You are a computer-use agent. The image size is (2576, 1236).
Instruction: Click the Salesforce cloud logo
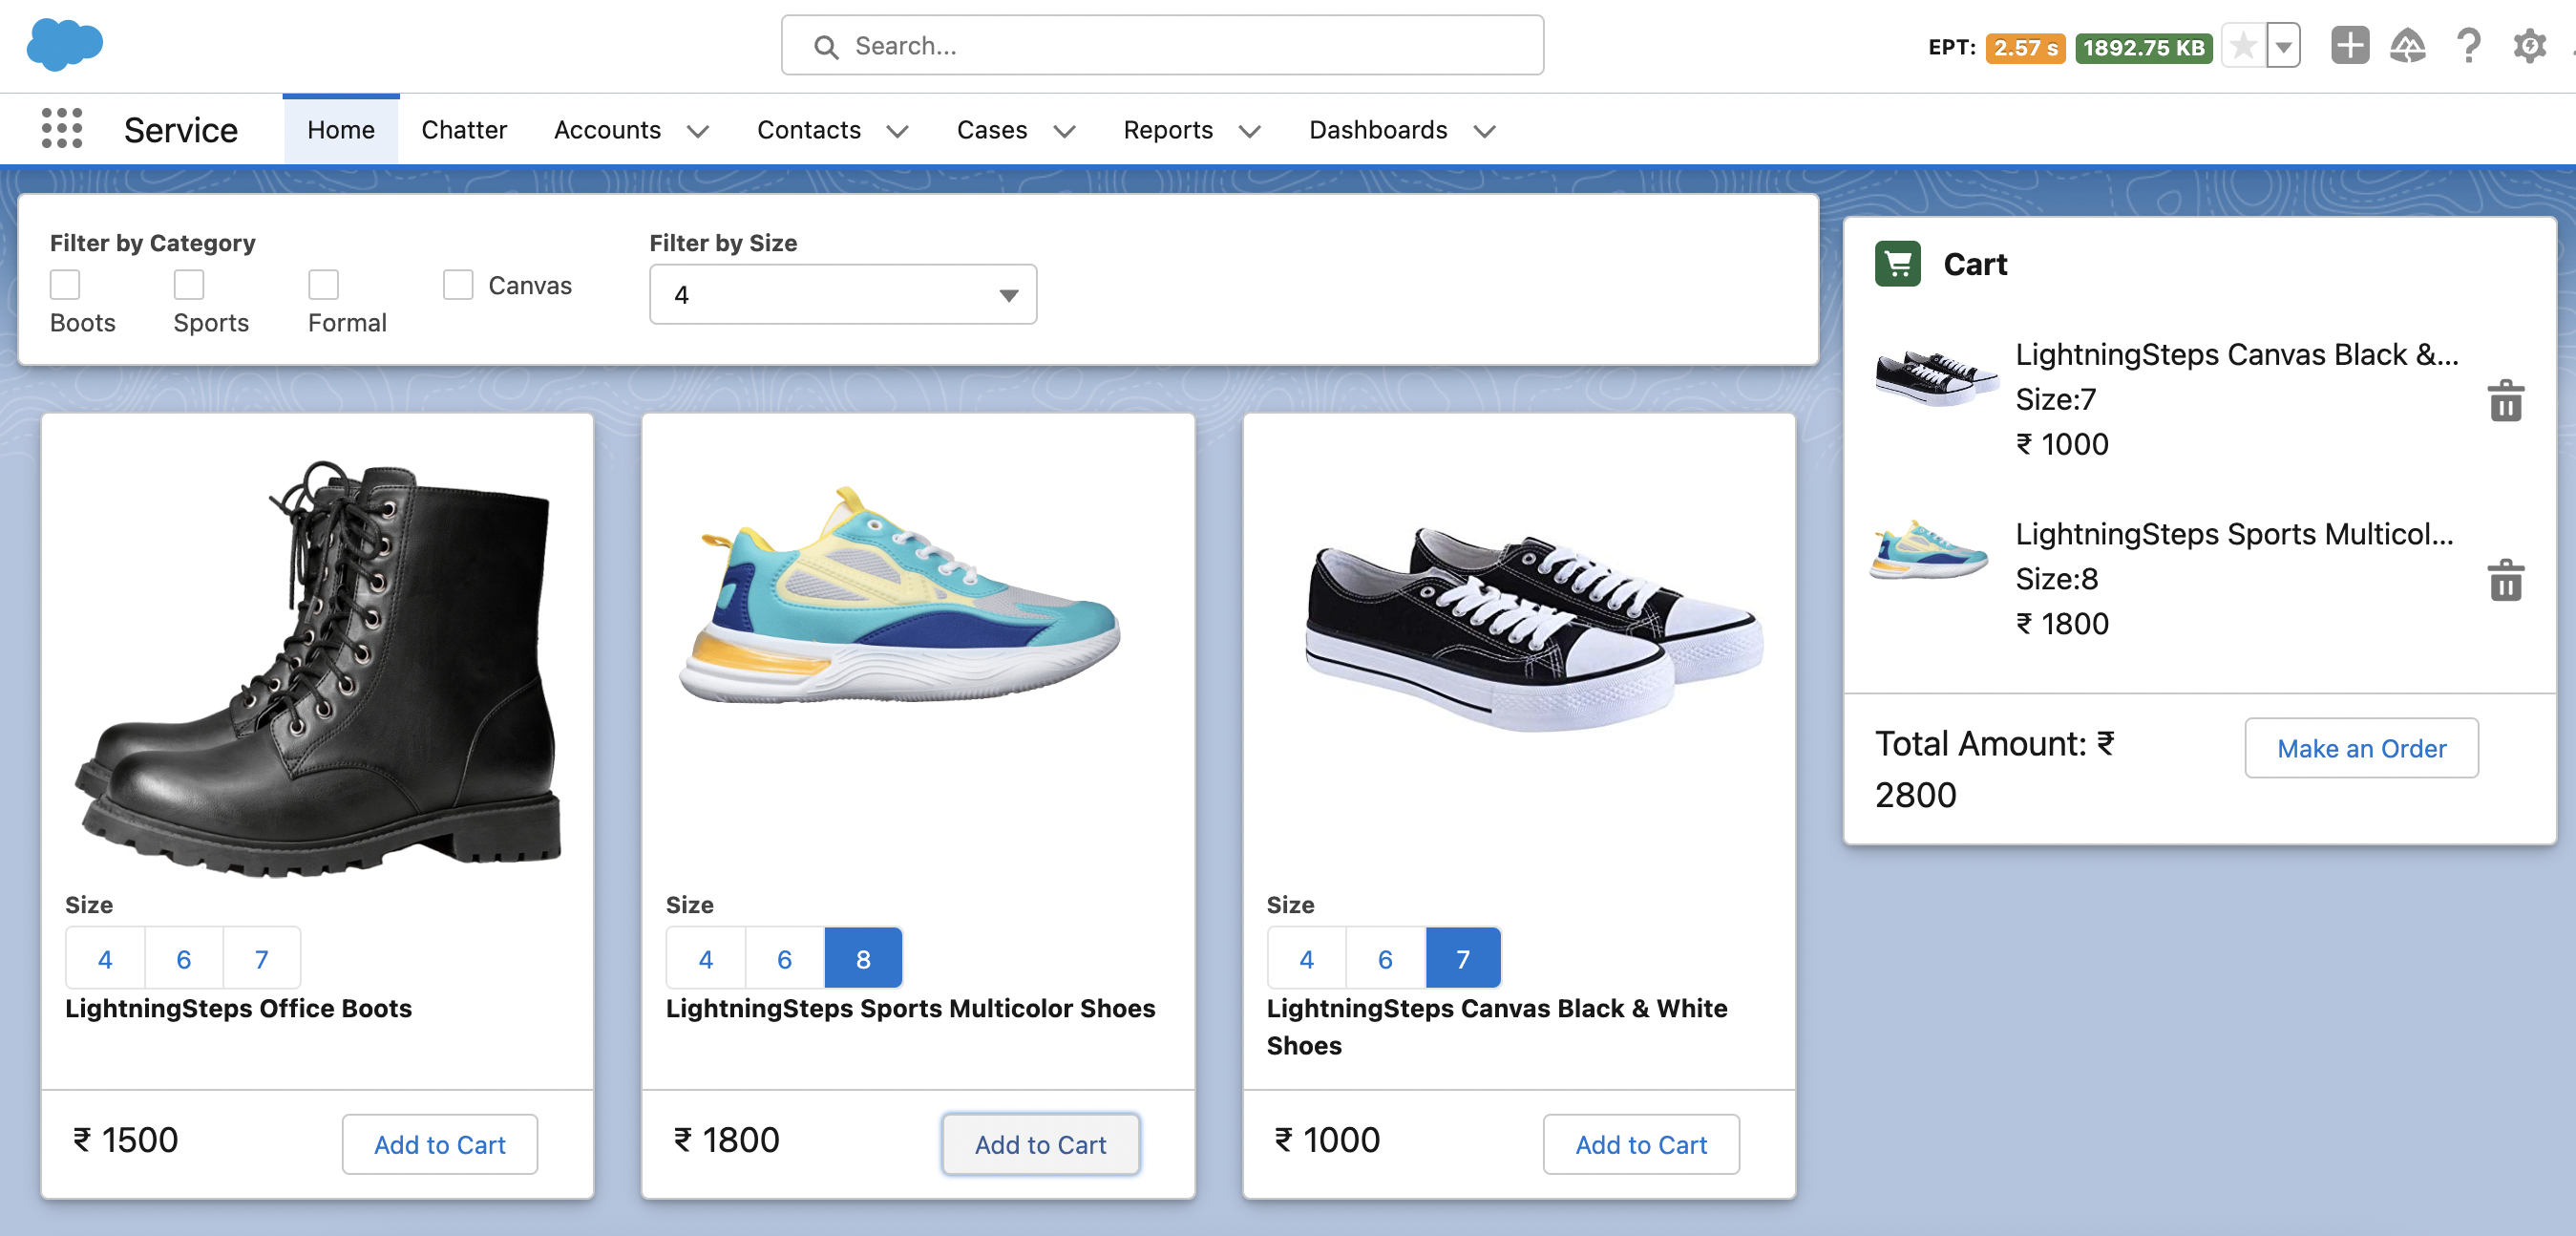[x=63, y=44]
